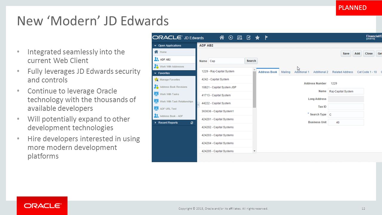Click the flag icon in toolbar
382x215 pixels.
pos(266,38)
